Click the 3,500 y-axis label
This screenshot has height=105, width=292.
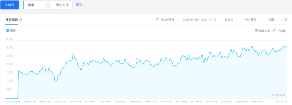pos(9,39)
